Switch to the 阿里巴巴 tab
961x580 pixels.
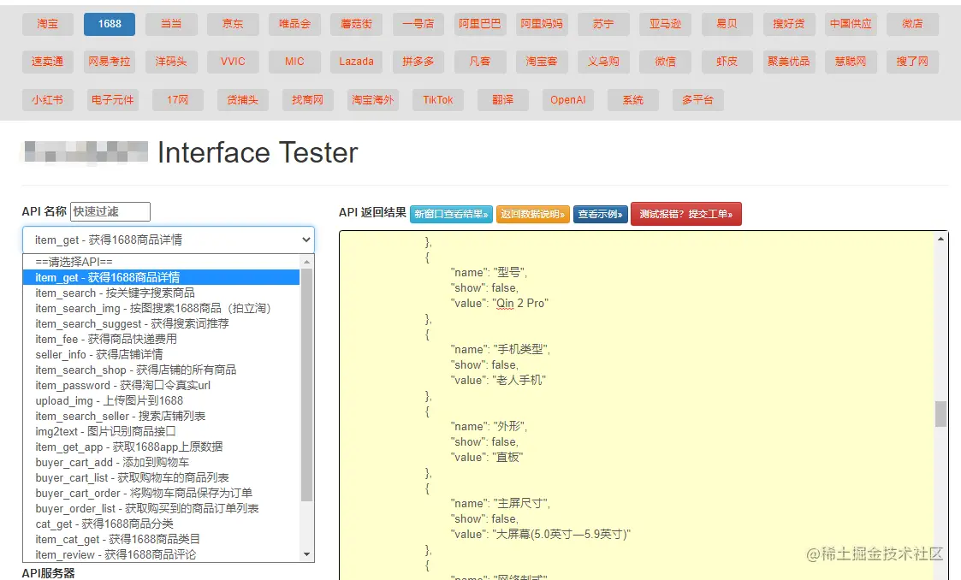coord(480,24)
